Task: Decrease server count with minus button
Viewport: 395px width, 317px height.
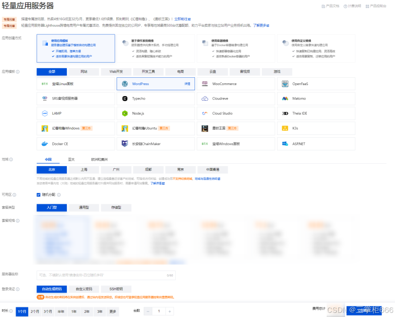Action: tap(148, 311)
